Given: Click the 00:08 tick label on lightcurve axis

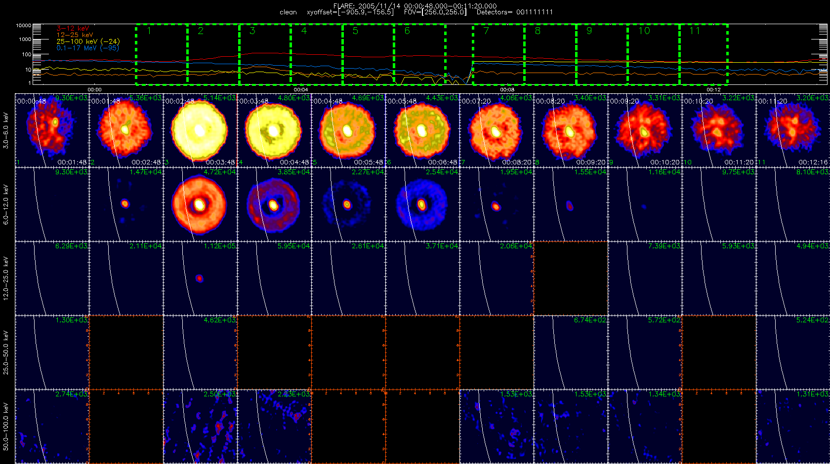Looking at the screenshot, I should coord(507,89).
